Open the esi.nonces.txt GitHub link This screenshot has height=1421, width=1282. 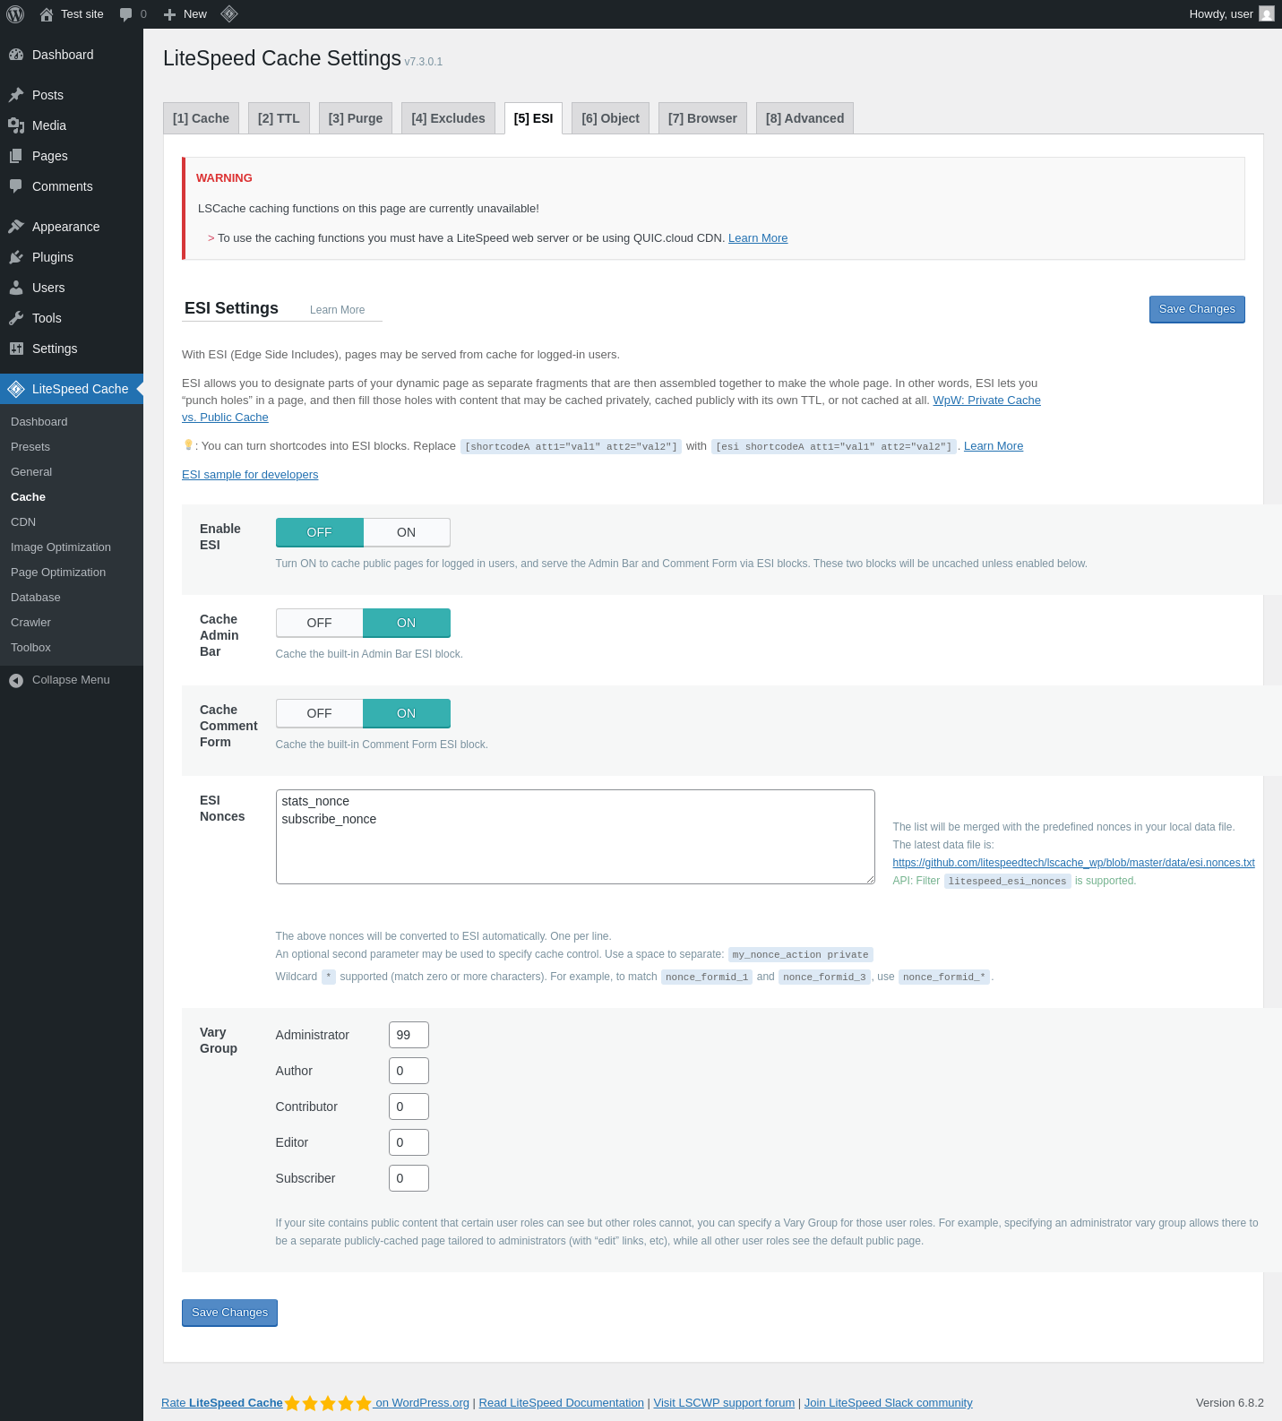1073,863
